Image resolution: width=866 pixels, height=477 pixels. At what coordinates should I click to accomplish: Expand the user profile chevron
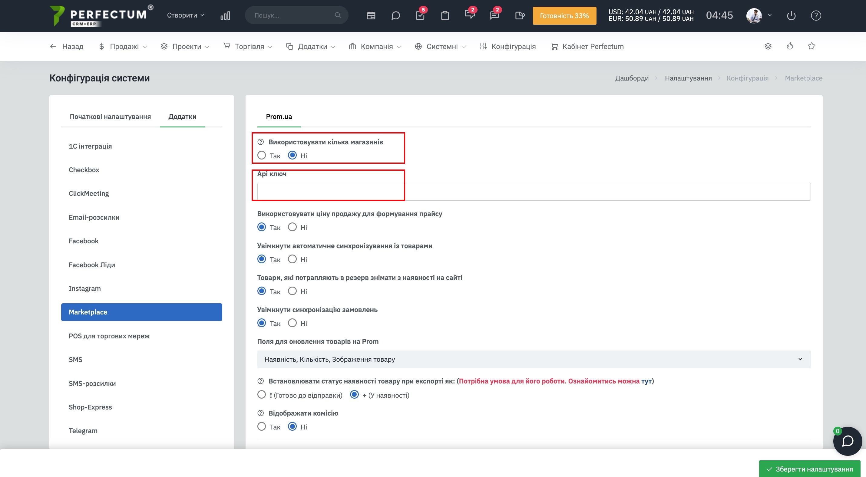(x=770, y=15)
